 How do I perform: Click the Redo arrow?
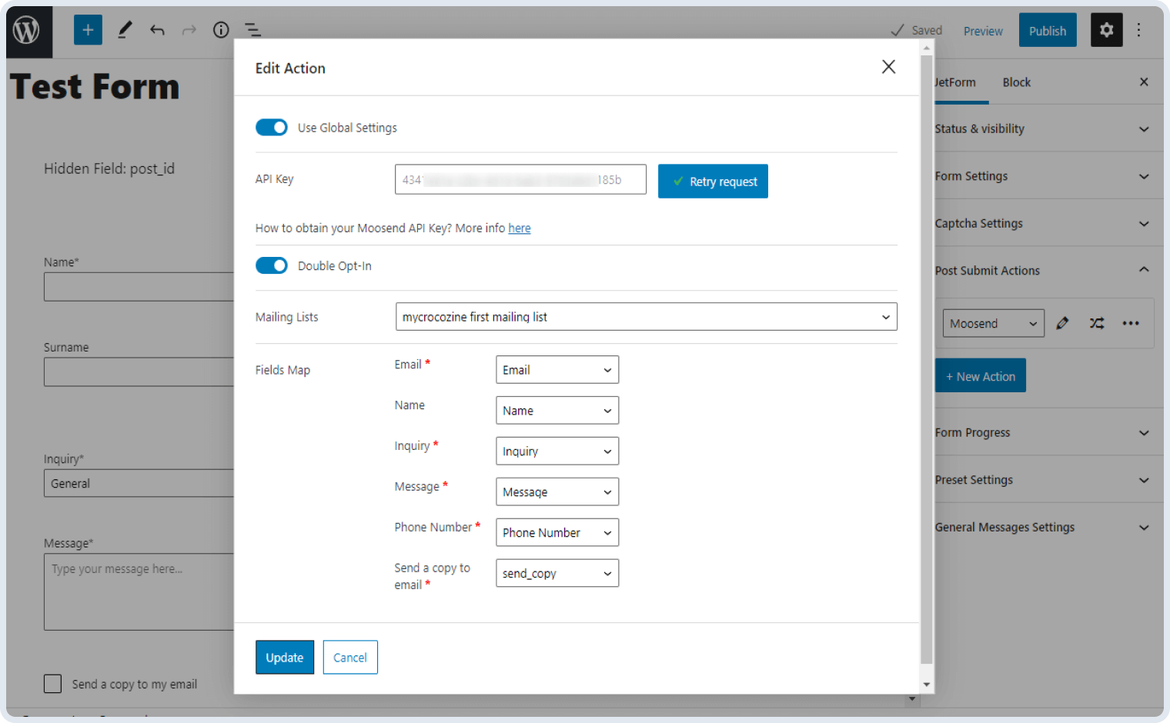point(189,29)
